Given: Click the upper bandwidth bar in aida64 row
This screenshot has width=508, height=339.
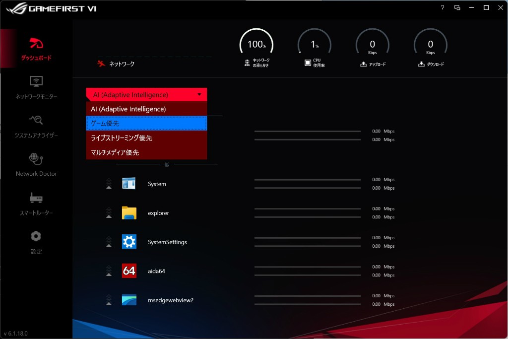Looking at the screenshot, I should point(308,267).
